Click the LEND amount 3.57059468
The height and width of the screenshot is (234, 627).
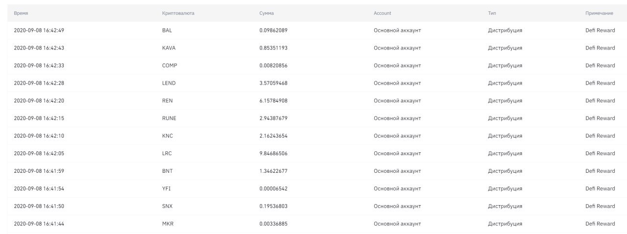[x=273, y=83]
